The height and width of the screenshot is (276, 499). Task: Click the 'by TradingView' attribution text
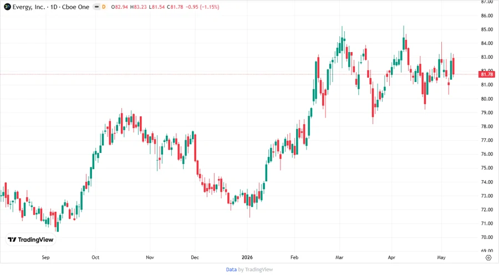256,270
